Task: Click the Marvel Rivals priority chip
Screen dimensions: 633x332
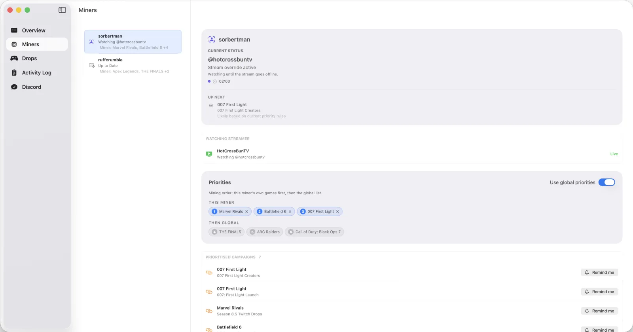Action: click(230, 212)
